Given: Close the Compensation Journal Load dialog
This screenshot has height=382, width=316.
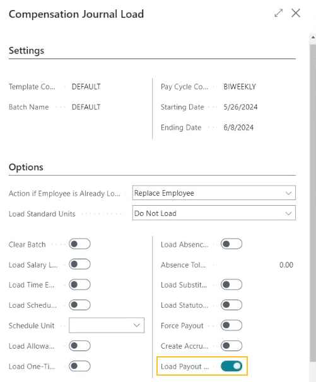Looking at the screenshot, I should [x=296, y=13].
